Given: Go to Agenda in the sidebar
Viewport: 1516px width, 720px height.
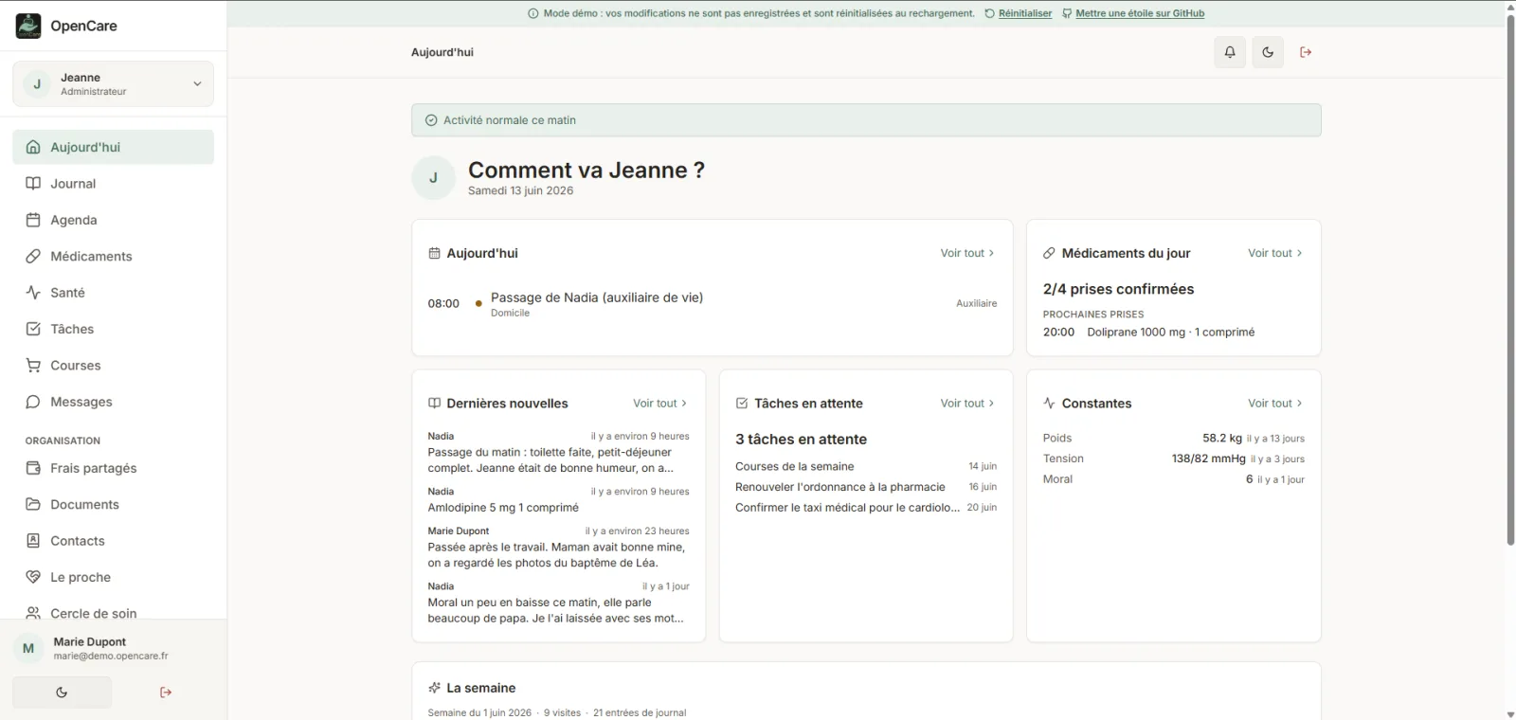Looking at the screenshot, I should pyautogui.click(x=113, y=220).
